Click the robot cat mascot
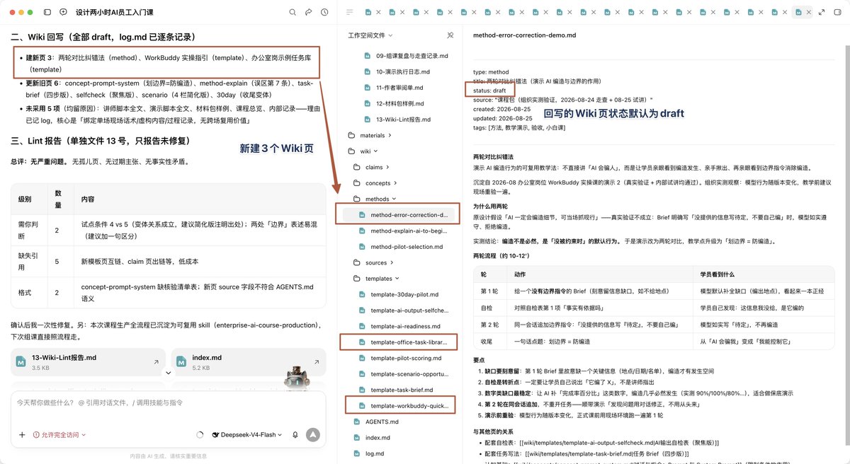 [x=296, y=379]
